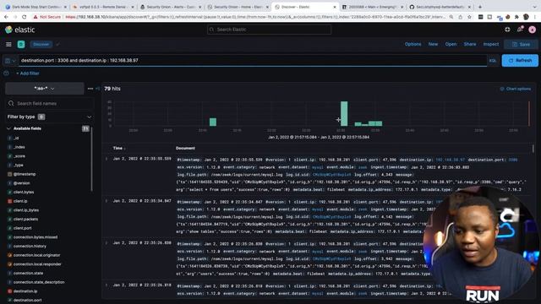Image resolution: width=541 pixels, height=304 pixels.
Task: Click in the Search Elastic field
Action: (269, 30)
